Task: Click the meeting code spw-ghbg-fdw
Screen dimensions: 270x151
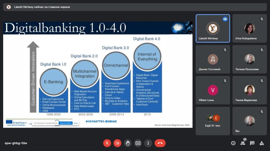Action: pyautogui.click(x=16, y=143)
